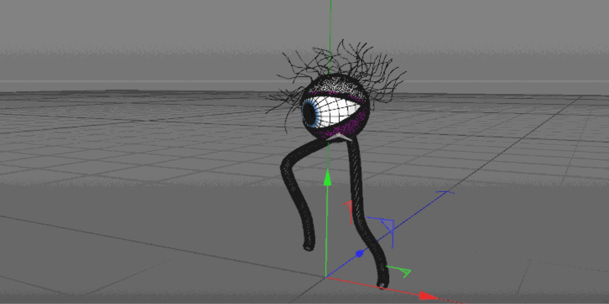Screen dimensions: 609x304
Task: Select the character's bent left leg
Action: (295, 185)
